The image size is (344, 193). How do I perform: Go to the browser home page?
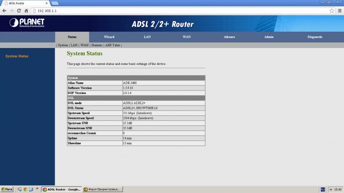click(27, 10)
